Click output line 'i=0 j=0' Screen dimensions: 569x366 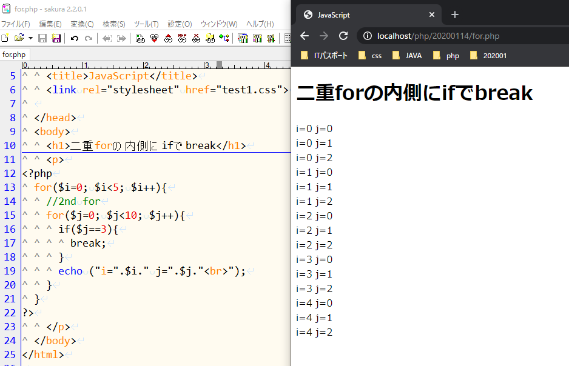click(314, 128)
